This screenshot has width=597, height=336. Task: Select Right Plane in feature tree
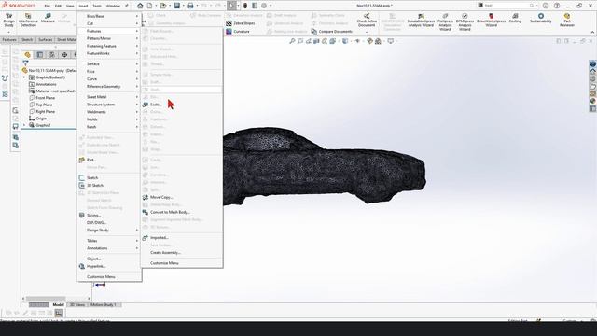(x=46, y=112)
